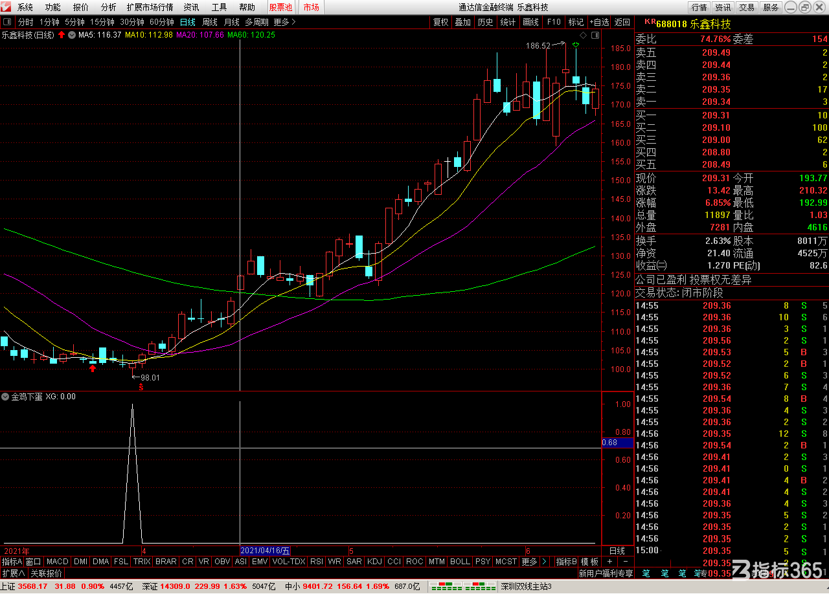The image size is (829, 594).
Task: Click the KR badge before 688018
Action: coord(650,23)
